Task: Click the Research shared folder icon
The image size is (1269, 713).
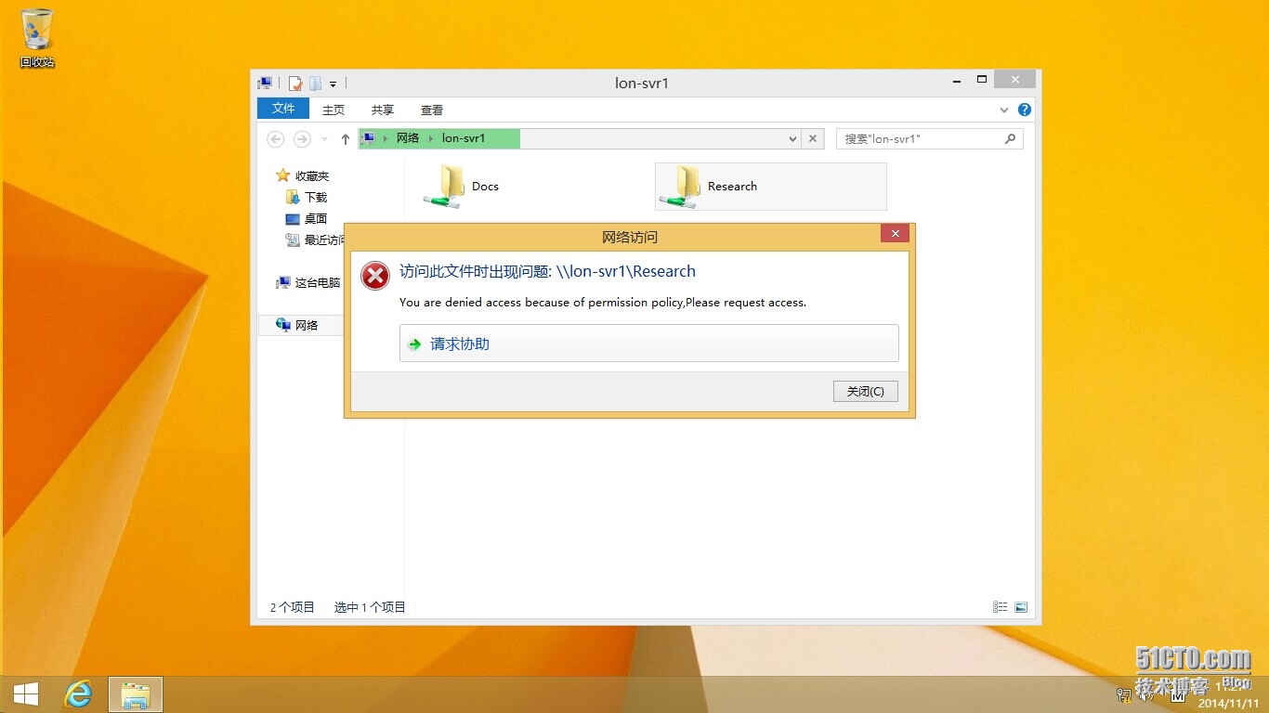Action: pos(680,187)
